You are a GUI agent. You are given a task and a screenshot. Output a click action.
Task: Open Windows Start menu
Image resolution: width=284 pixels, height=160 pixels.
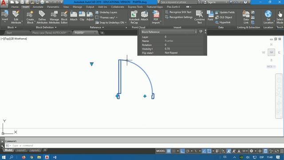pos(4,157)
